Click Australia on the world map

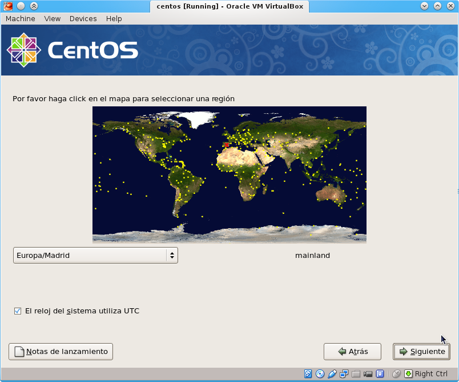tap(331, 194)
